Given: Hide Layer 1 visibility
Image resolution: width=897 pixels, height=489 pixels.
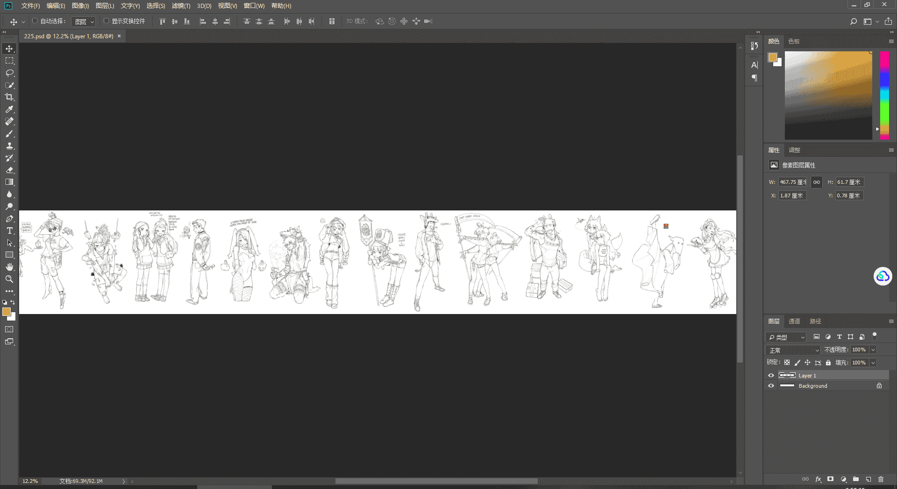Looking at the screenshot, I should pos(771,376).
